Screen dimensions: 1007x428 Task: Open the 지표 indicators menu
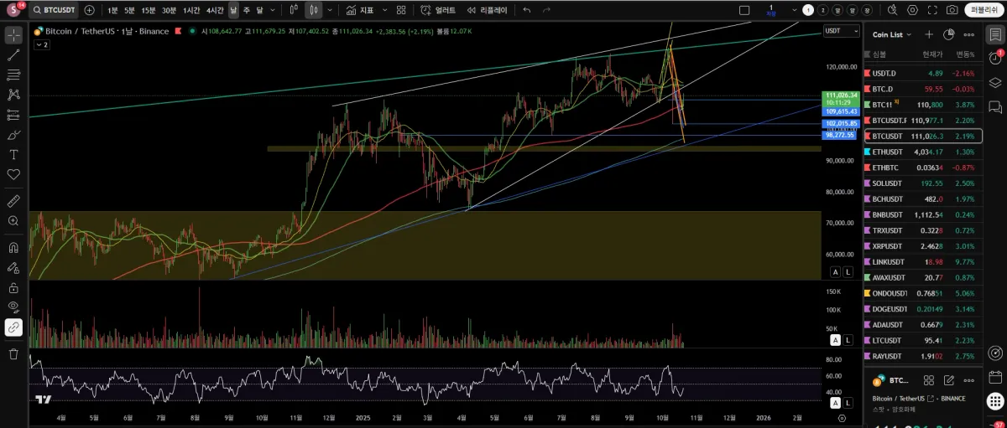pos(360,10)
